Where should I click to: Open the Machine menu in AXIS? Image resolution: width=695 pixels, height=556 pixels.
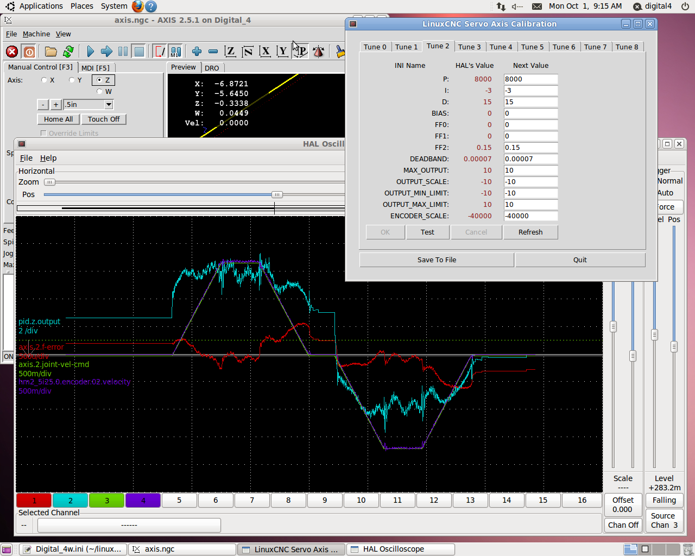[x=36, y=34]
